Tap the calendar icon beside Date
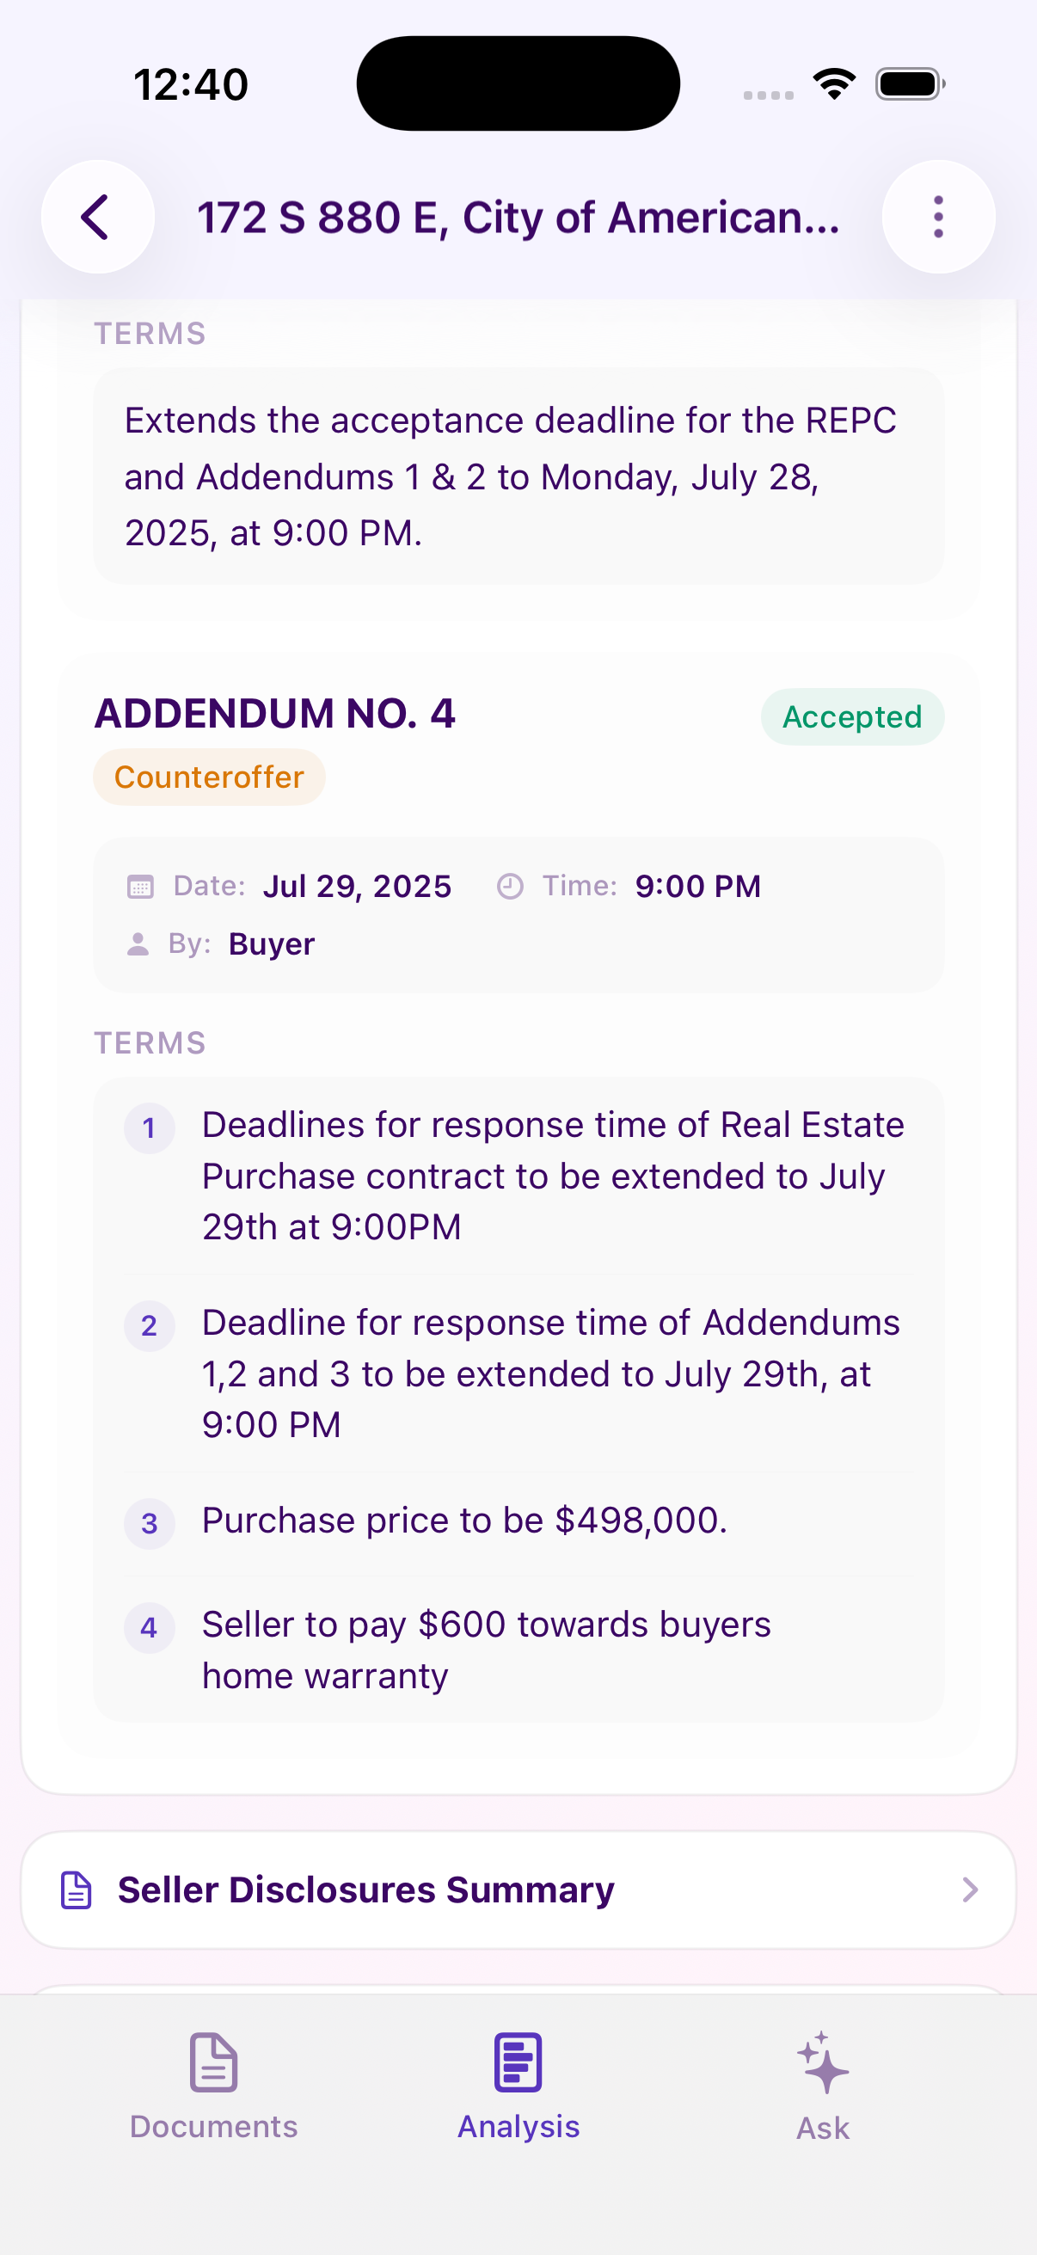 [140, 887]
